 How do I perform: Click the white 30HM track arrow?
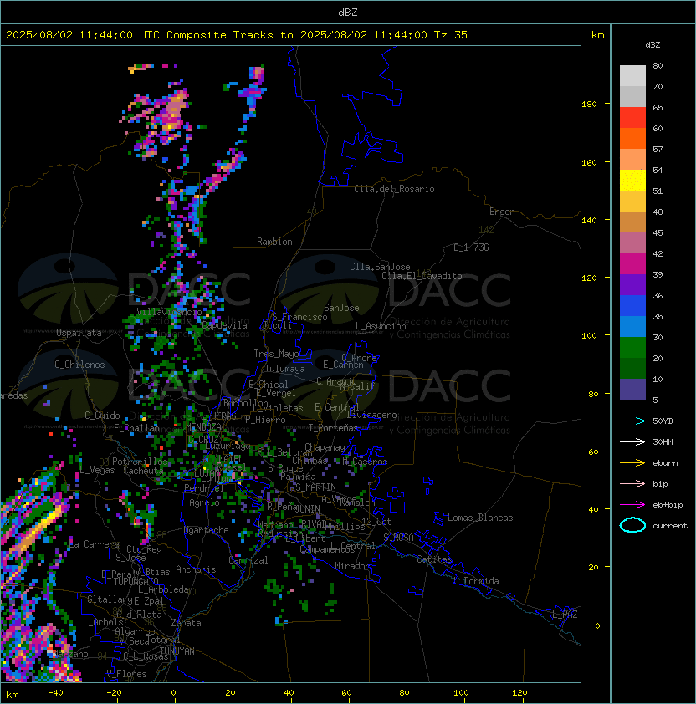click(632, 441)
